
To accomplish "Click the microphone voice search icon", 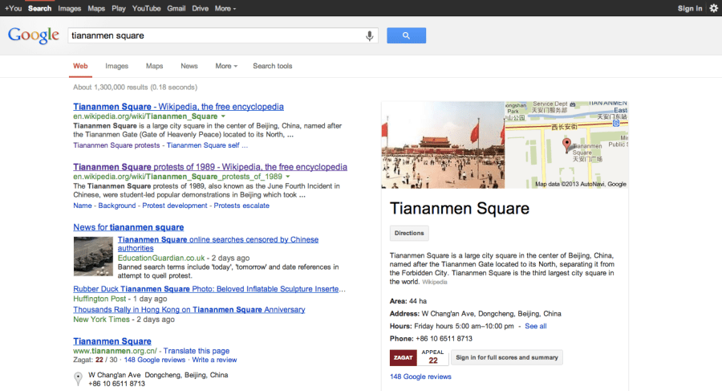I will pyautogui.click(x=370, y=35).
